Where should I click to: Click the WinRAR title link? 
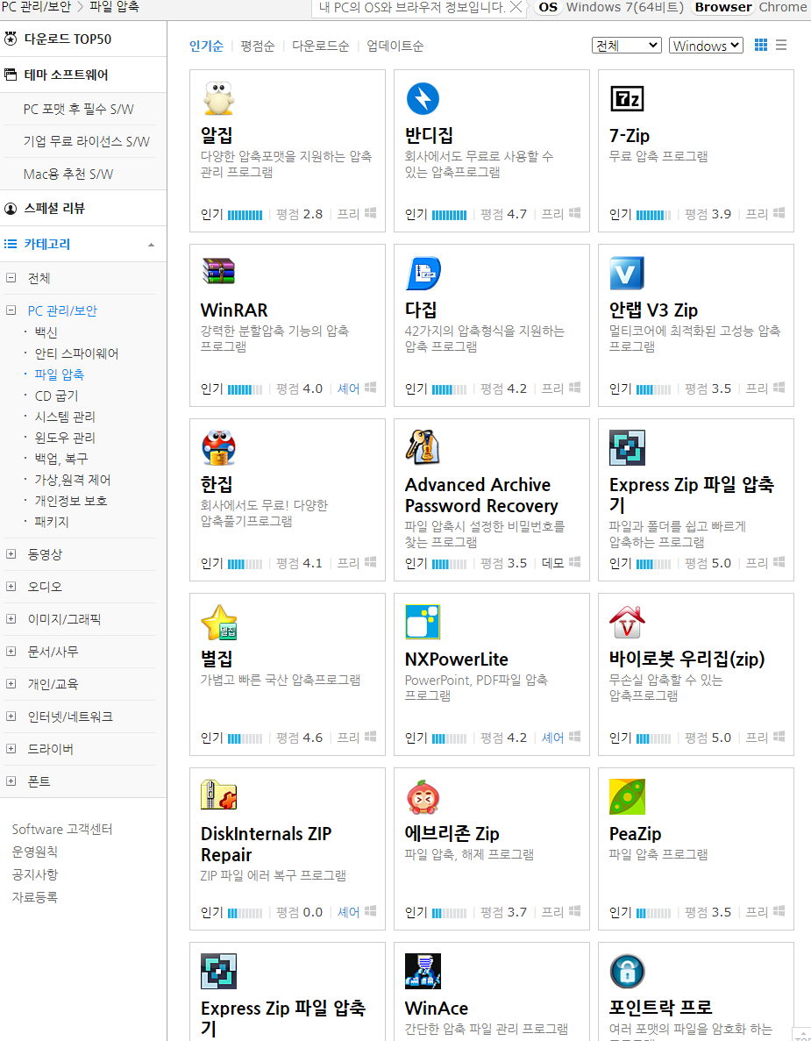coord(234,310)
